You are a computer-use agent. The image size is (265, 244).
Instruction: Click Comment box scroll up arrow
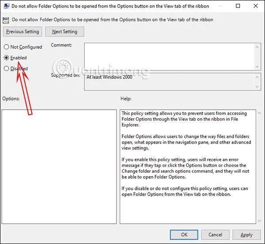(257, 47)
